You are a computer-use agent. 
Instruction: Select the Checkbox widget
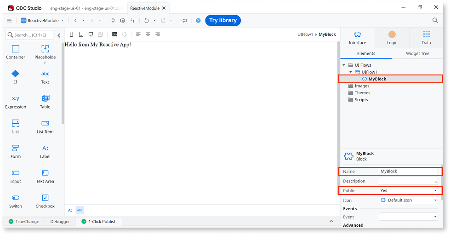point(45,201)
